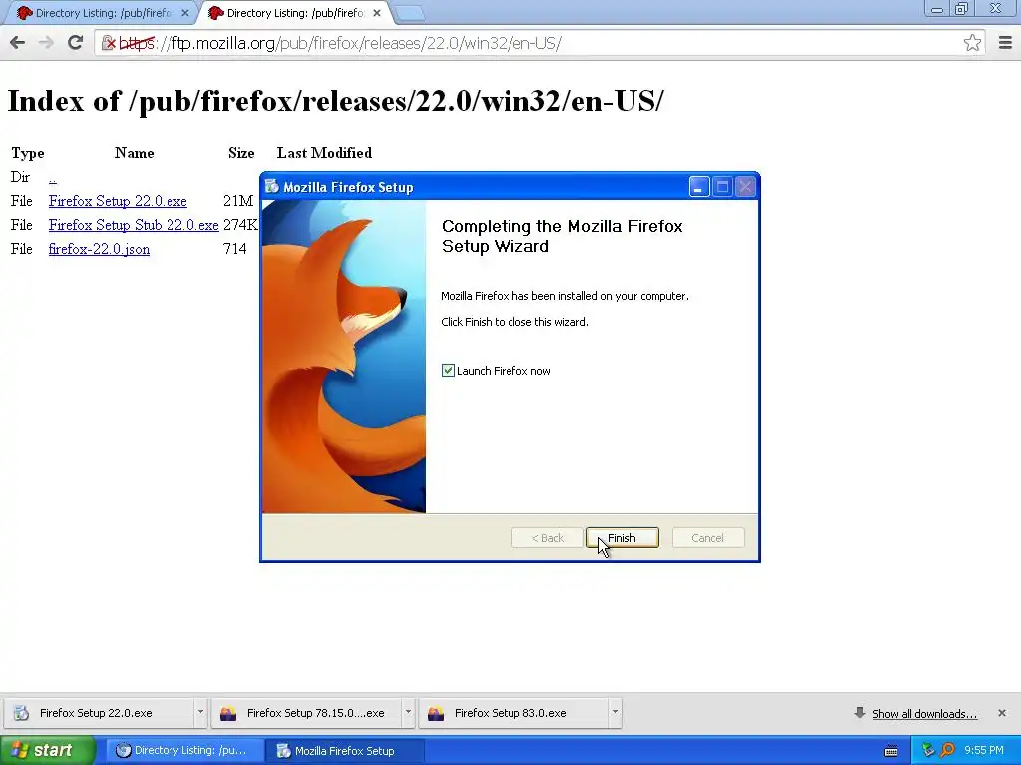Download Firefox Setup 22.0.exe link

(x=118, y=201)
